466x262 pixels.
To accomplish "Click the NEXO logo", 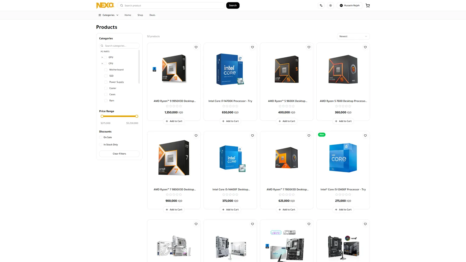I will 105,5.
